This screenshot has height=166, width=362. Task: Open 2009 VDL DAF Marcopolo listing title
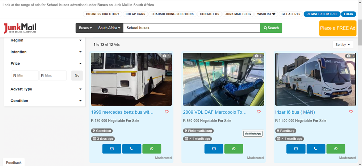tap(215, 112)
